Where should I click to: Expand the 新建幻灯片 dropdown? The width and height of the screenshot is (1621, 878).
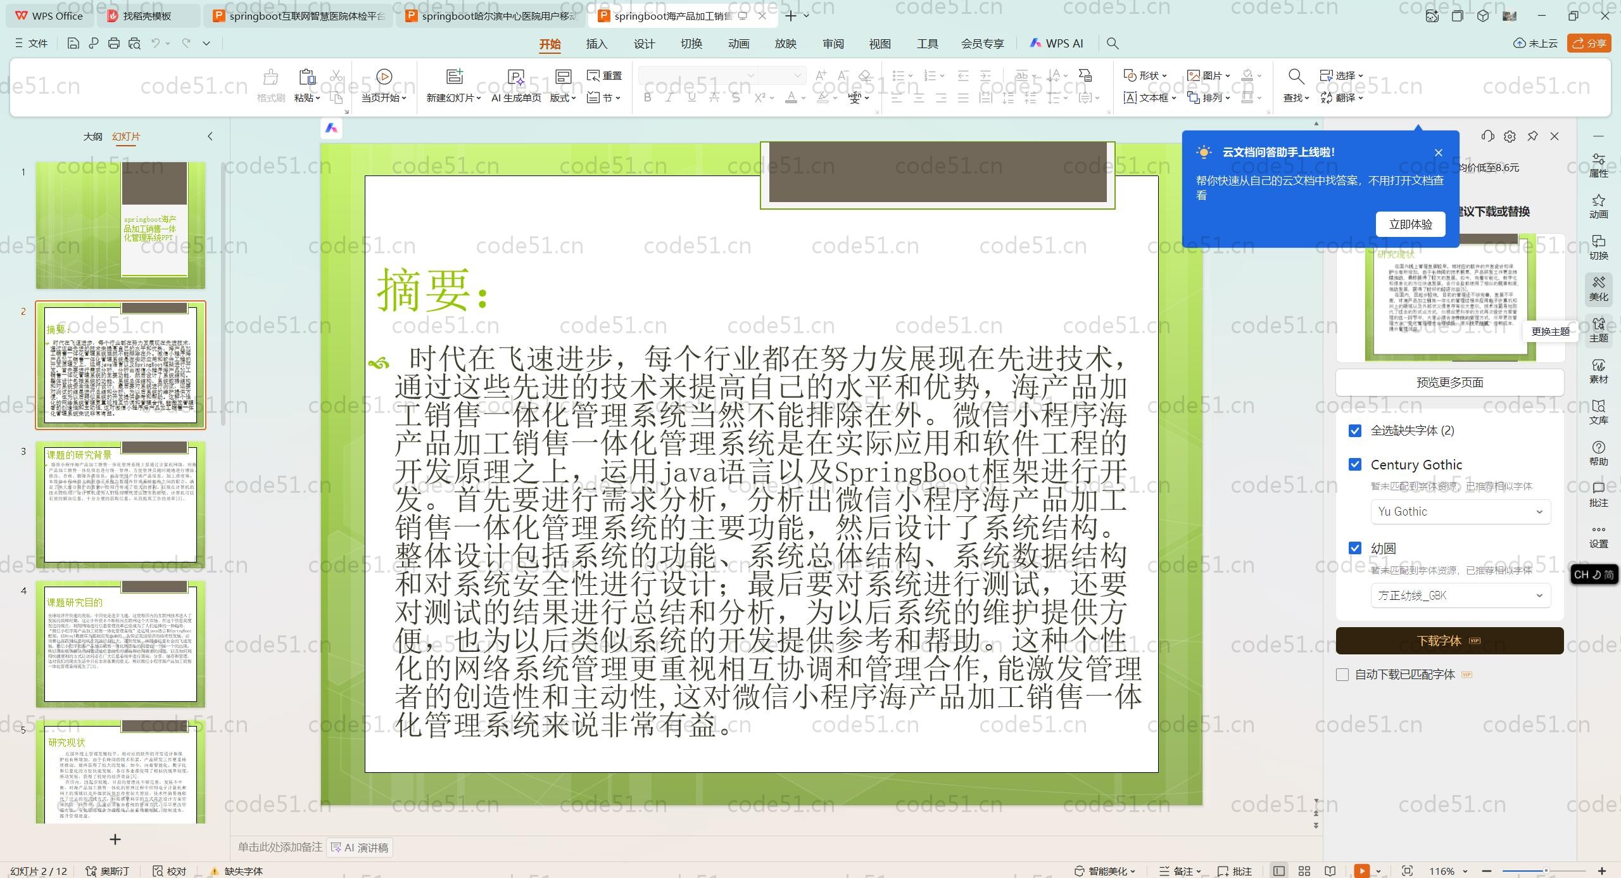[479, 98]
